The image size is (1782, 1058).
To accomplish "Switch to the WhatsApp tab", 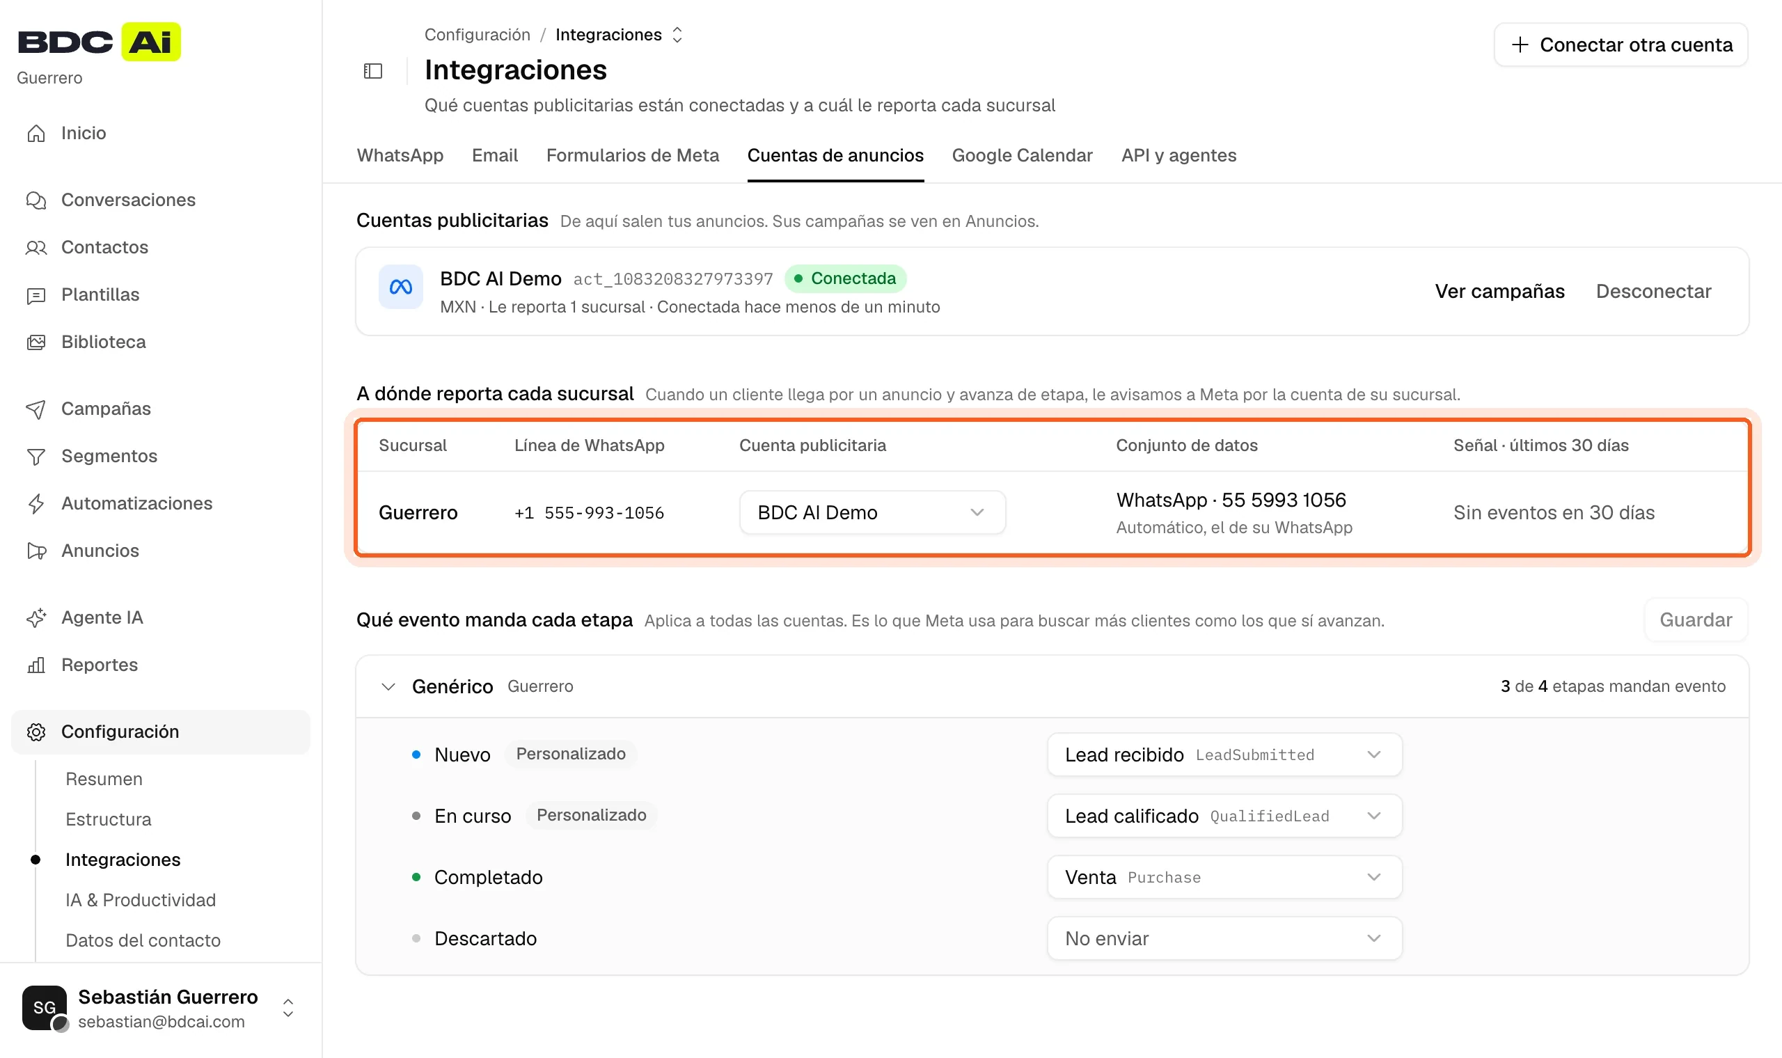I will pyautogui.click(x=400, y=155).
